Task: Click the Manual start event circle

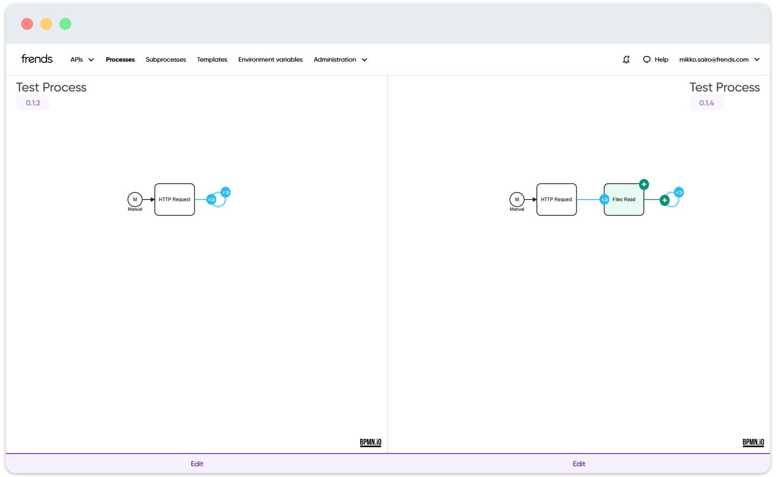Action: point(135,200)
